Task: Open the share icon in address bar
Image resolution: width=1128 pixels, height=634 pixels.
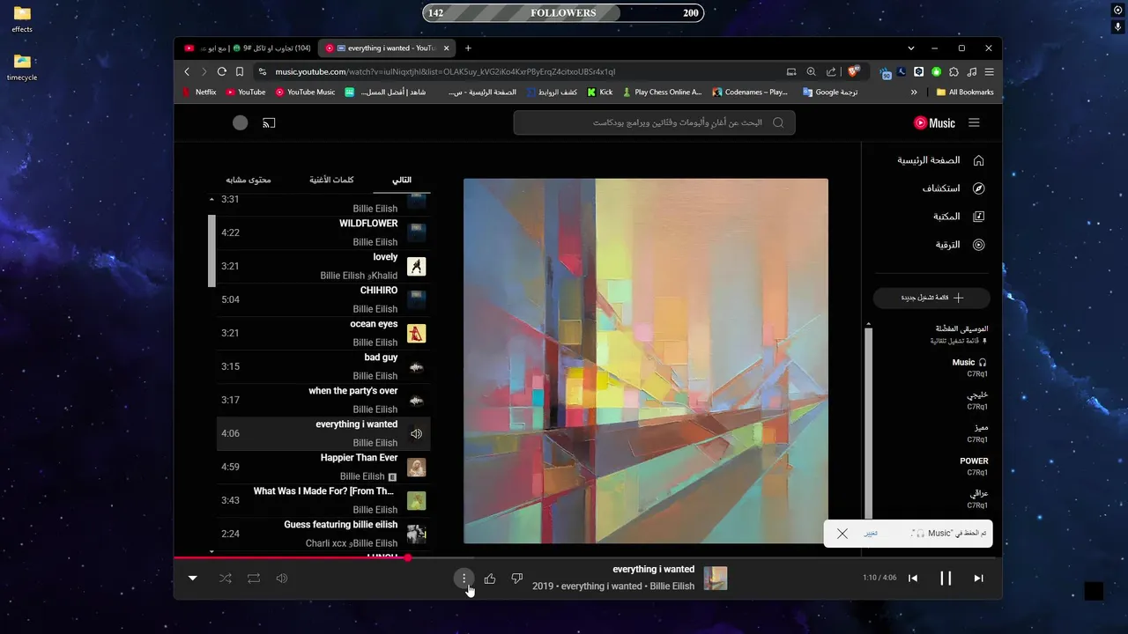Action: (x=831, y=72)
